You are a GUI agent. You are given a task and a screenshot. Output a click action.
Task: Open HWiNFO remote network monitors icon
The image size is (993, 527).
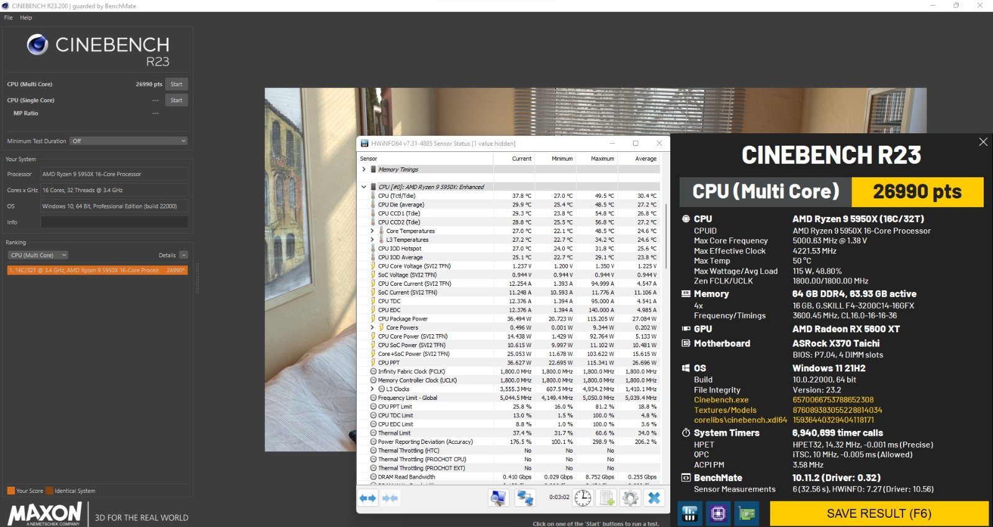click(x=526, y=498)
